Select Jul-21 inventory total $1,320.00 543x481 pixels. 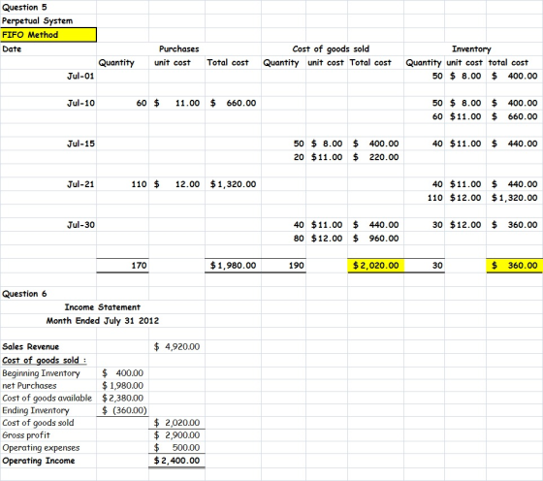514,198
